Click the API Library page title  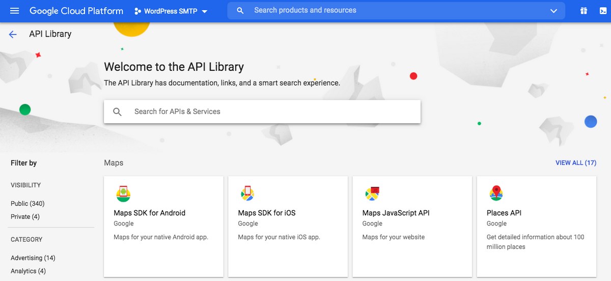(50, 34)
